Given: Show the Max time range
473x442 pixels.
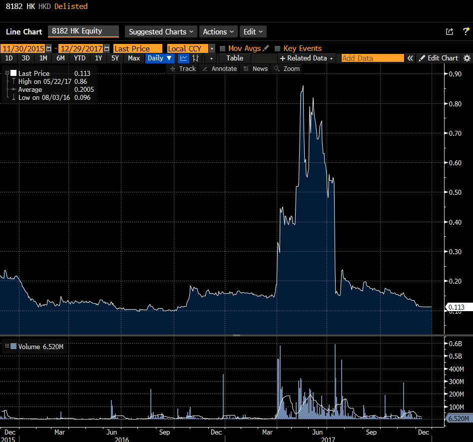Looking at the screenshot, I should click(x=134, y=58).
